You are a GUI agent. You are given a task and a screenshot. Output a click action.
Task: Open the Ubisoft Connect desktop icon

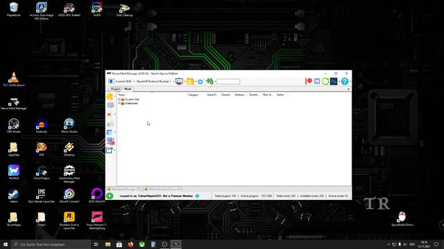click(x=69, y=196)
